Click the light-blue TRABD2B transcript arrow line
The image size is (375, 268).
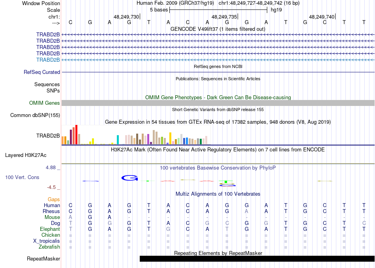pyautogui.click(x=218, y=60)
